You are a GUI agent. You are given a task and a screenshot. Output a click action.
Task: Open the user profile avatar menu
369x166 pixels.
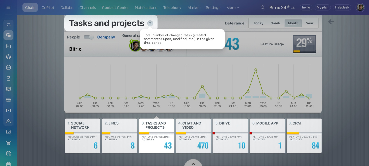360,7
